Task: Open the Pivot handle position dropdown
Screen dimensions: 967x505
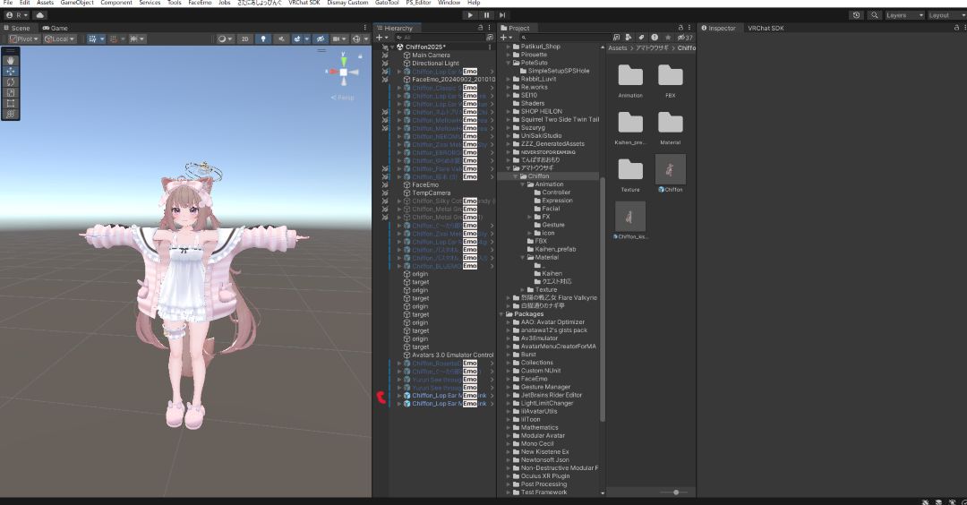Action: point(24,39)
